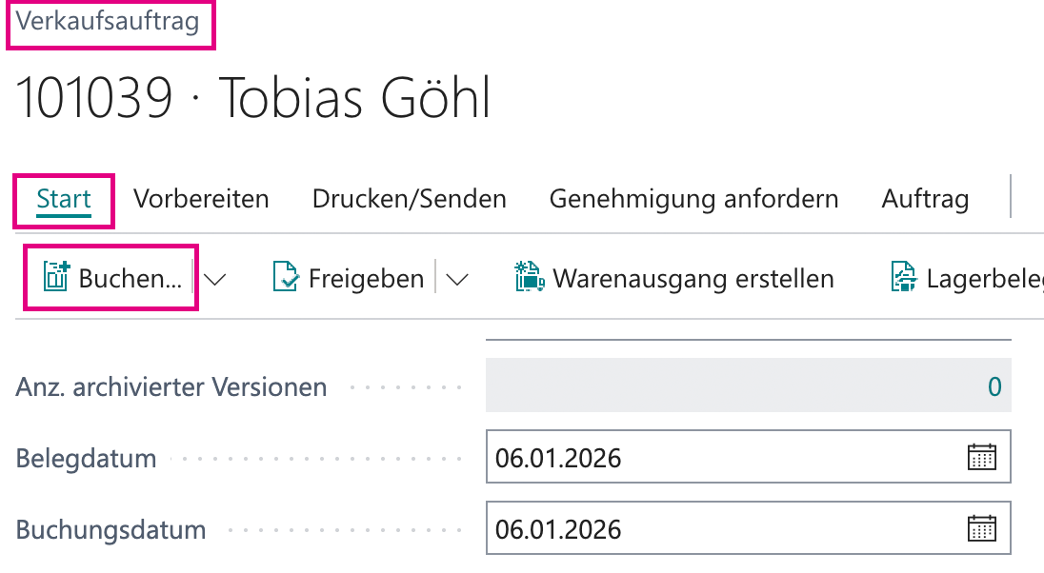Viewport: 1044px width, 573px height.
Task: Click the archived versions count 0 link
Action: coord(994,386)
